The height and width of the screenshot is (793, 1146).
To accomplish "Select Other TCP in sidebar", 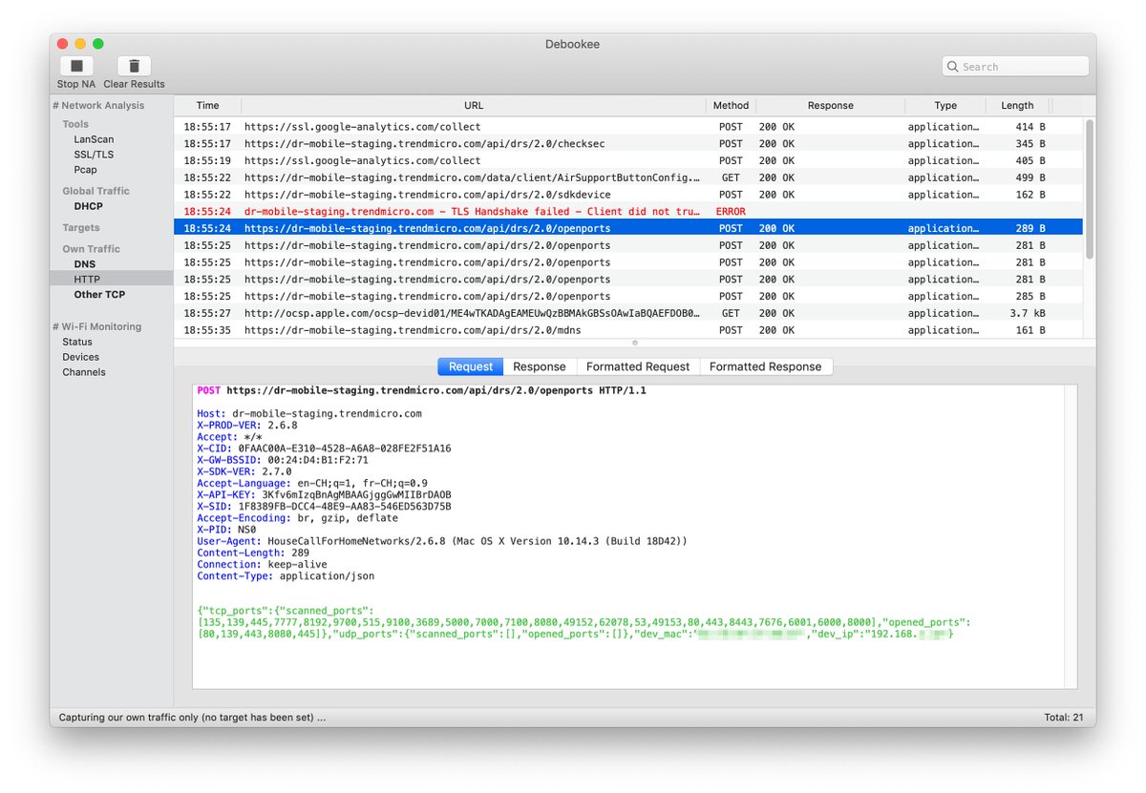I will coord(99,295).
